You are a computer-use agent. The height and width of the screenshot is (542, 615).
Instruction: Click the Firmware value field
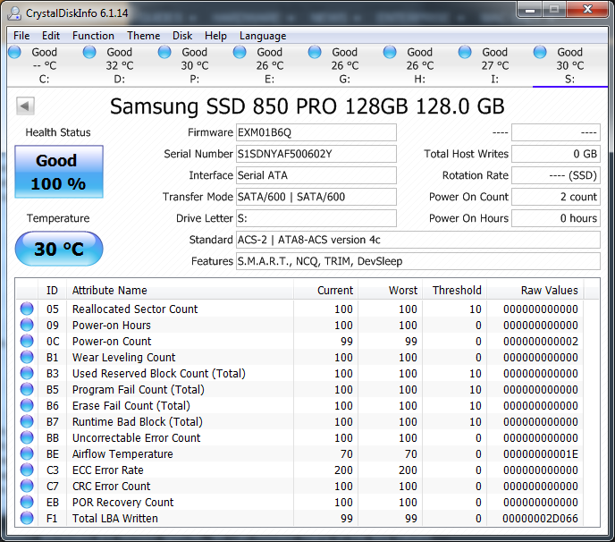click(316, 132)
